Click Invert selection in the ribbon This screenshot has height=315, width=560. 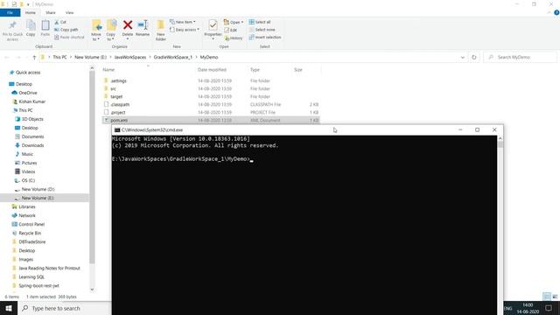click(x=265, y=37)
